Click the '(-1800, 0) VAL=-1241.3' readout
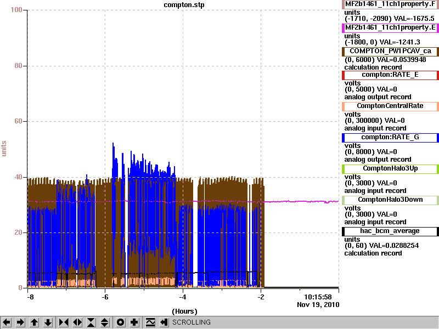 [x=382, y=42]
